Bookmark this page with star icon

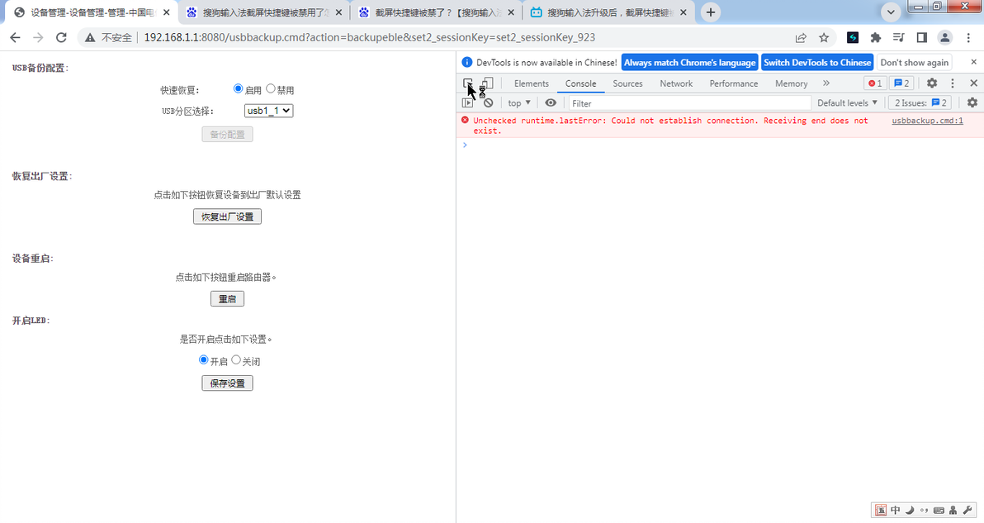[824, 38]
